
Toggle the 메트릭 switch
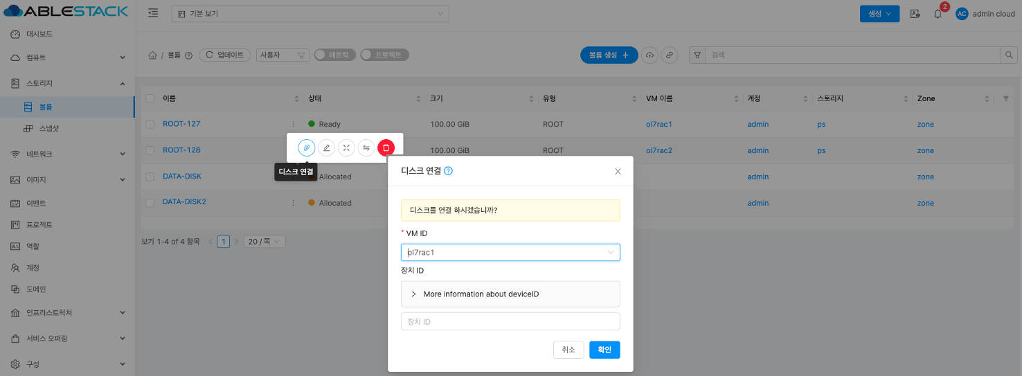pyautogui.click(x=335, y=55)
